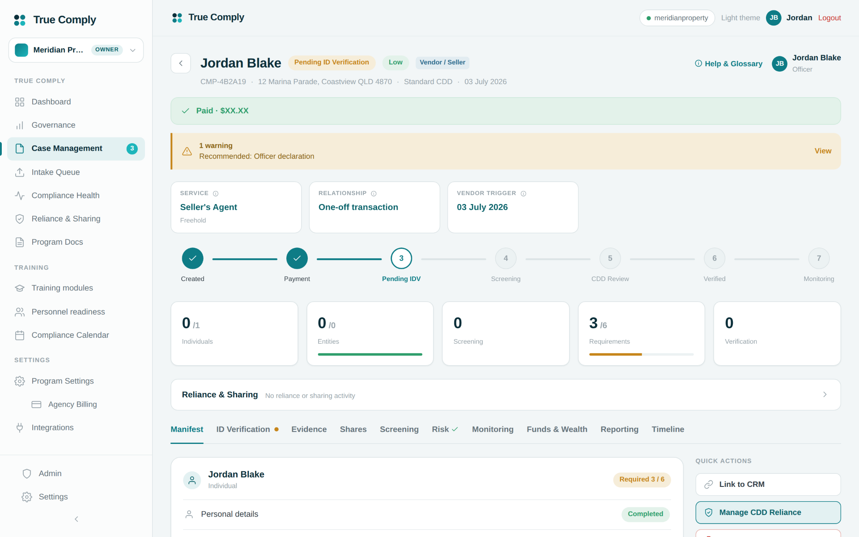Switch to Monitoring tab

coord(493,430)
